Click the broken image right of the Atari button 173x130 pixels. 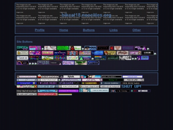coord(83,49)
